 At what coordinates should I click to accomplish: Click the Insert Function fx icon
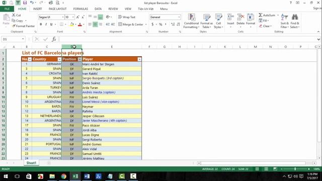pyautogui.click(x=54, y=39)
